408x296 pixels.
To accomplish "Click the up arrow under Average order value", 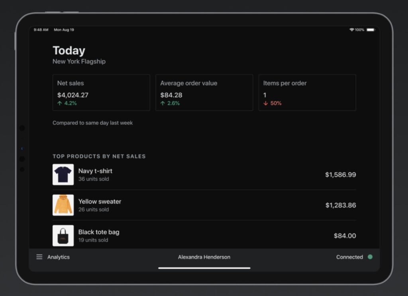I will 163,103.
